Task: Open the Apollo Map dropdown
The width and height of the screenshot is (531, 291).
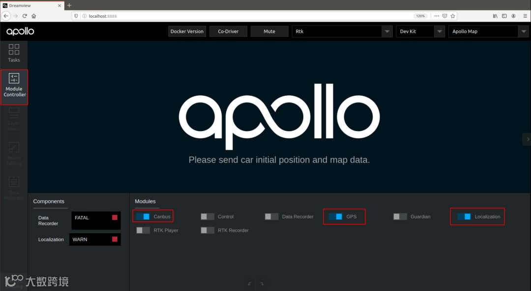Action: pos(488,31)
